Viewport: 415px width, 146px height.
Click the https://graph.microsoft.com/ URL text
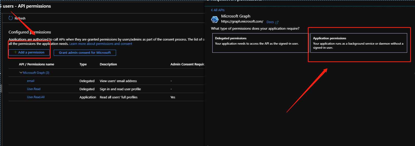(242, 22)
